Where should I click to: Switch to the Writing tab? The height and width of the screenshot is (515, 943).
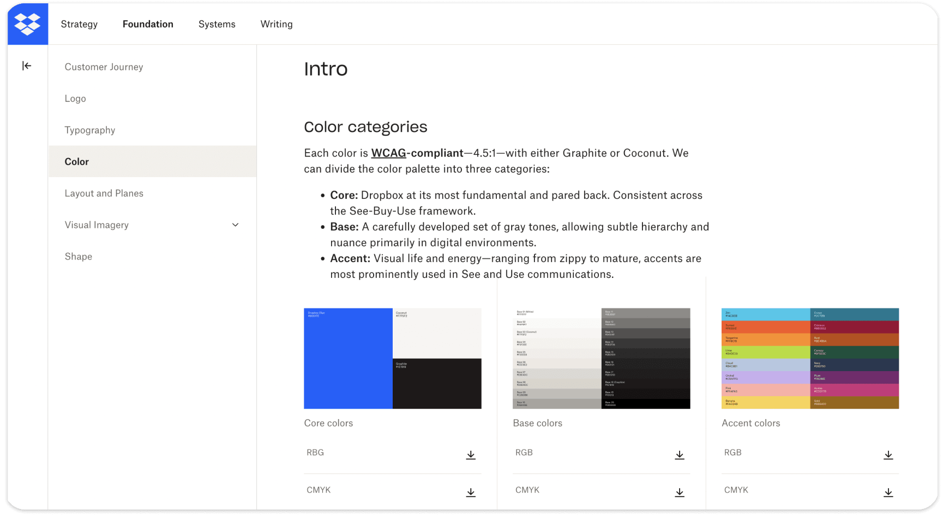[x=277, y=24]
